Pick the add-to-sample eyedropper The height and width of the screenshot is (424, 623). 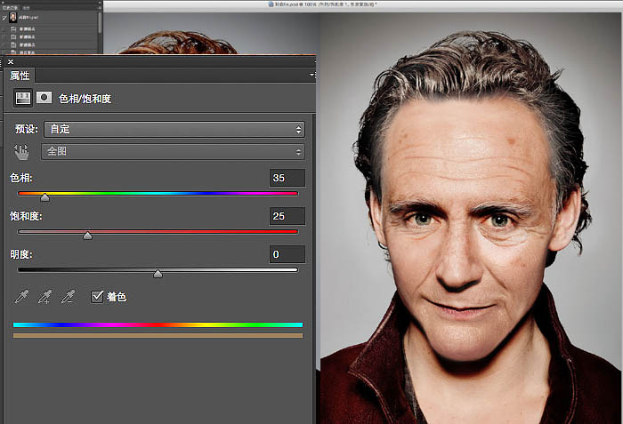(x=44, y=297)
